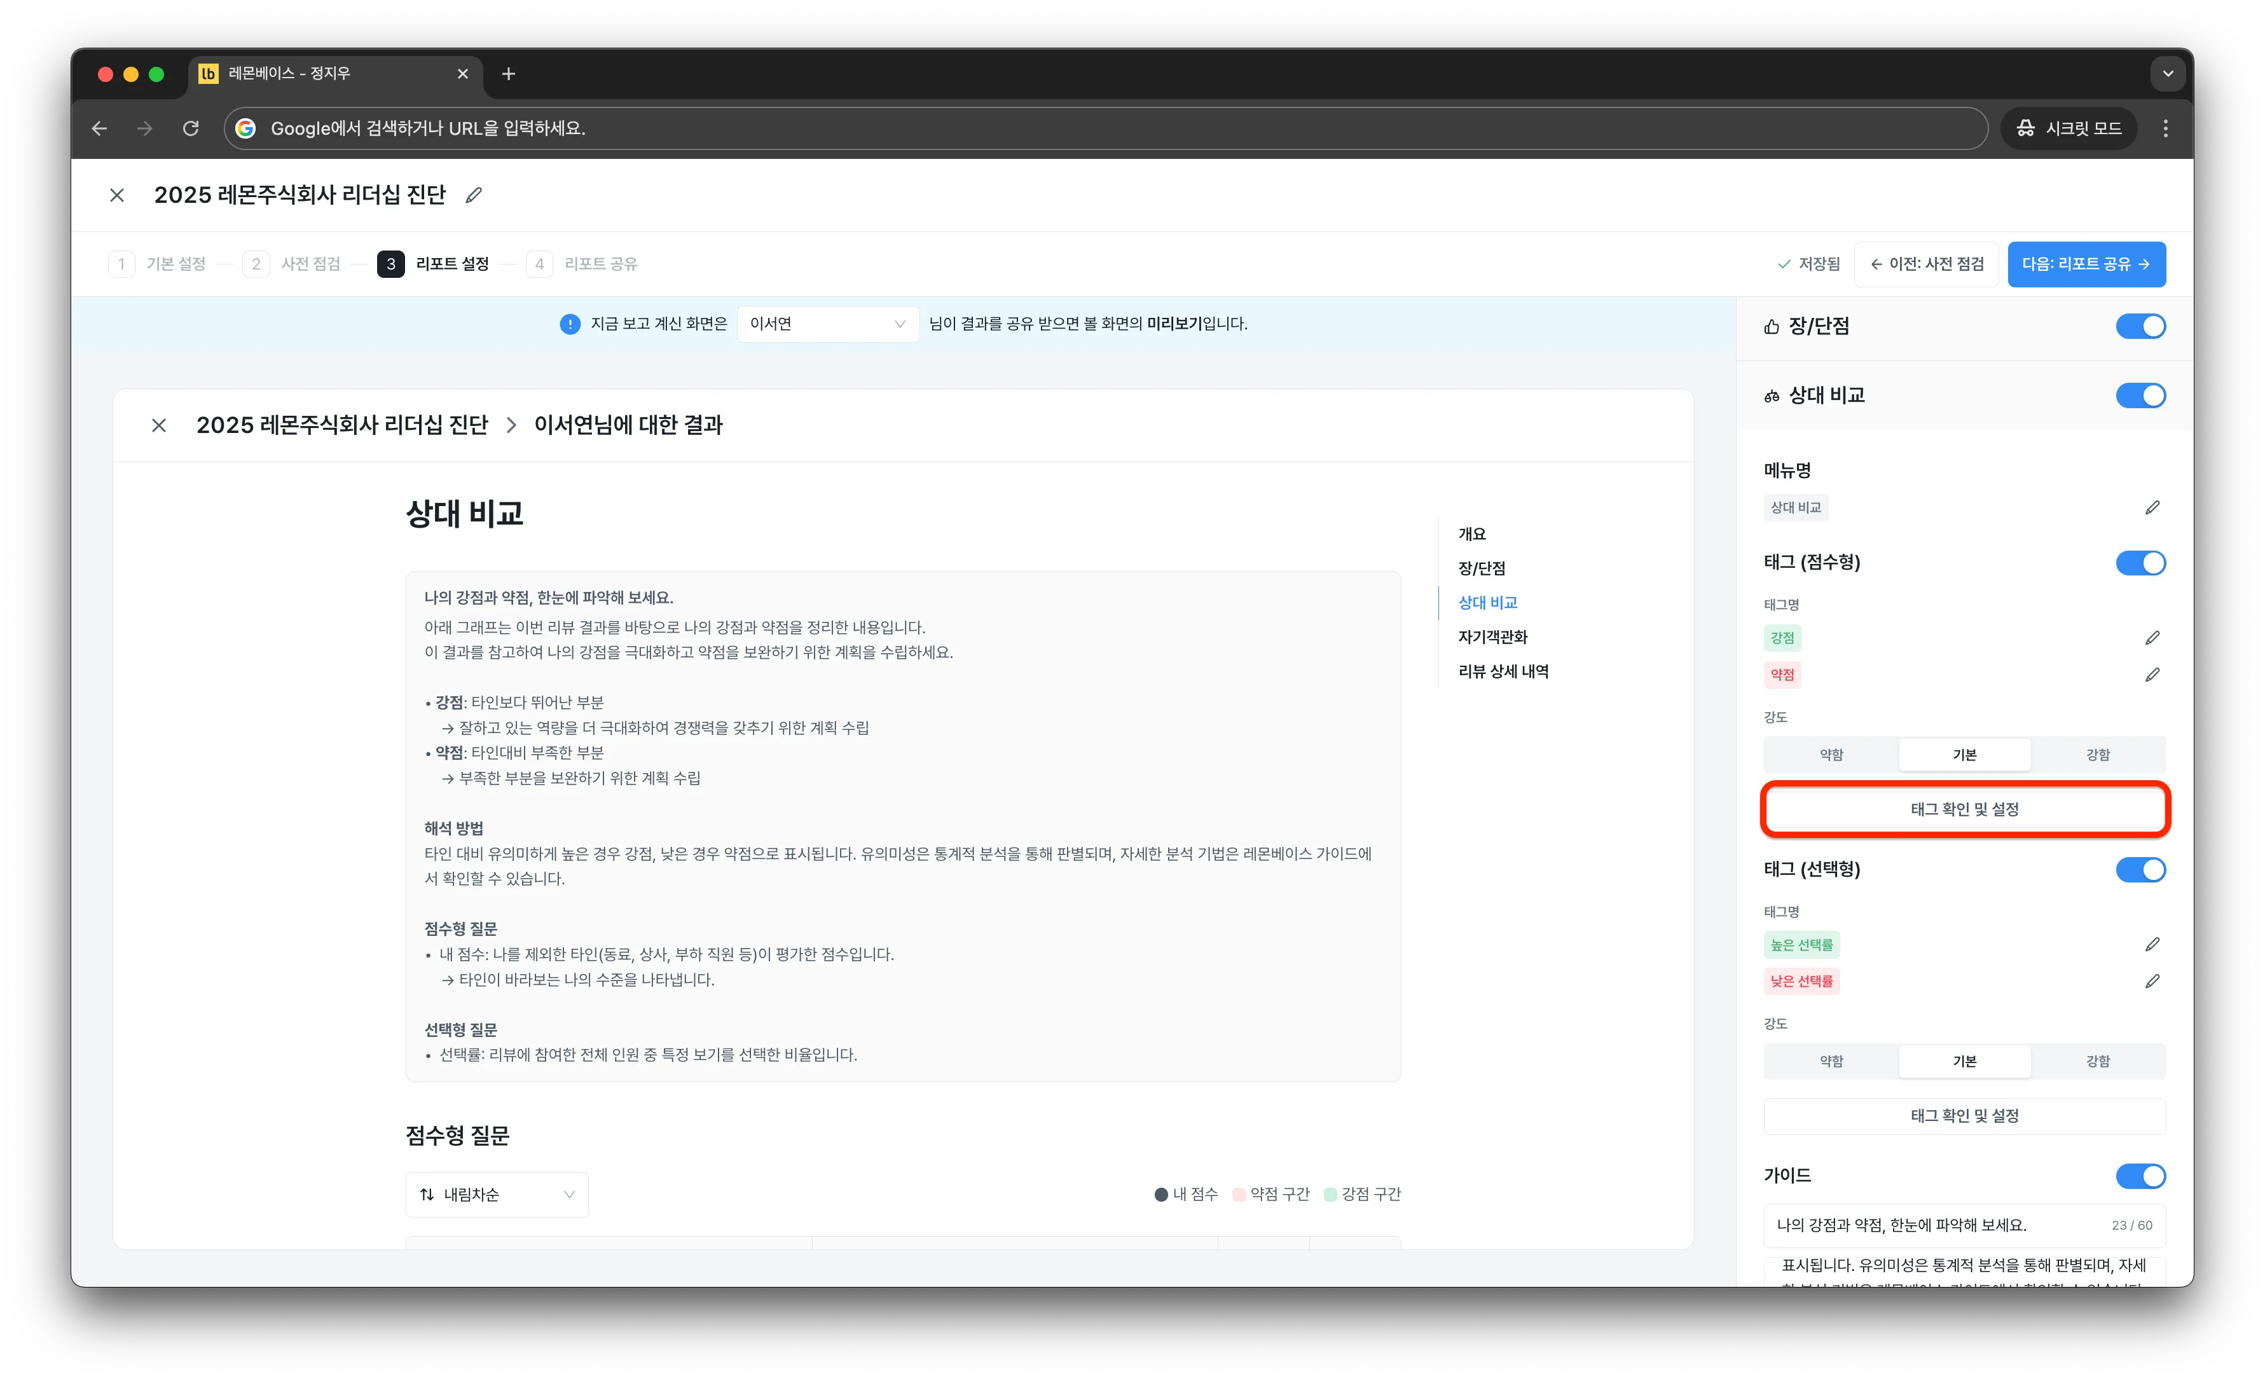
Task: Expand the browser tab search chevron
Action: click(2168, 74)
